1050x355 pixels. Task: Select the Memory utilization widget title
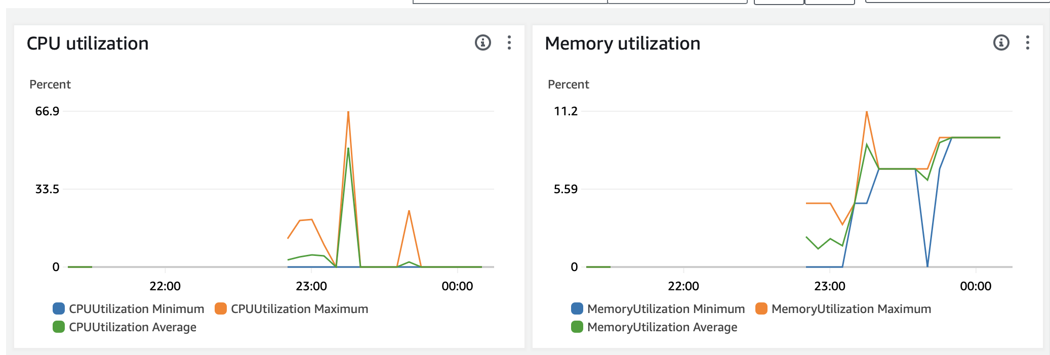pos(622,43)
